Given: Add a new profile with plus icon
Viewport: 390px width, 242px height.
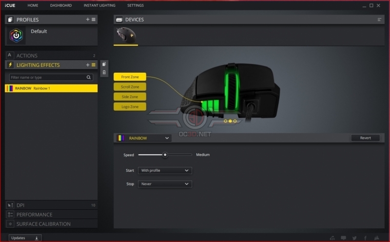Looking at the screenshot, I should 88,20.
